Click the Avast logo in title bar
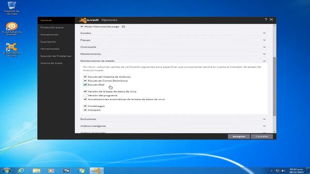The width and height of the screenshot is (310, 174). (x=89, y=20)
